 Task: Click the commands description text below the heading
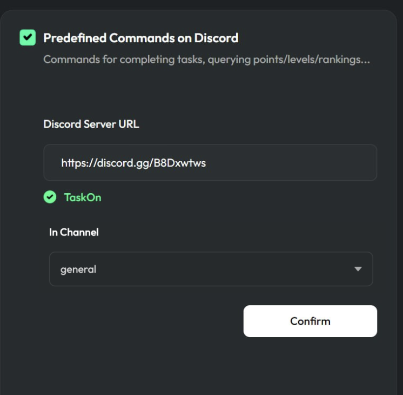click(207, 60)
